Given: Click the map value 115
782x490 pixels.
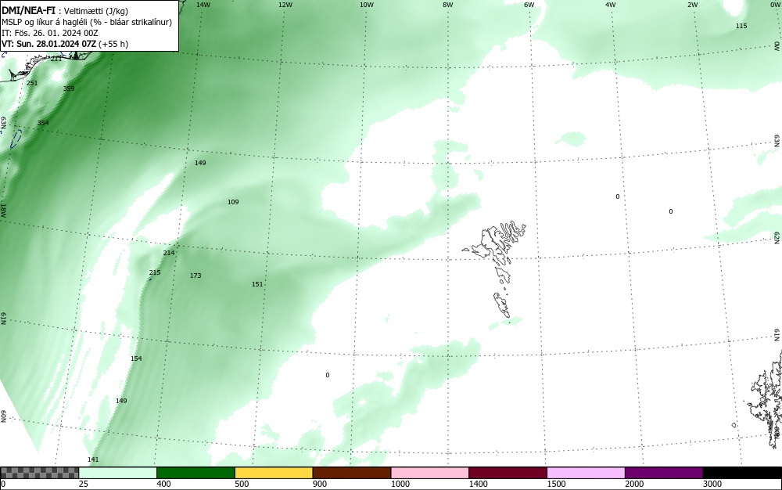Looking at the screenshot, I should tap(741, 26).
